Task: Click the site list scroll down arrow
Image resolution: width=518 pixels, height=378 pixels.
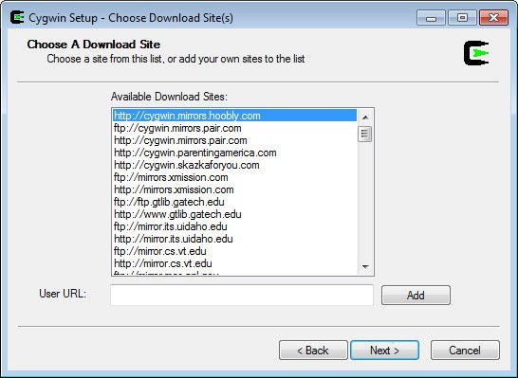Action: (365, 266)
